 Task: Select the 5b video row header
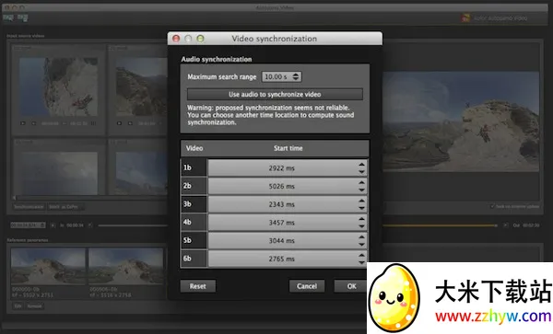194,241
